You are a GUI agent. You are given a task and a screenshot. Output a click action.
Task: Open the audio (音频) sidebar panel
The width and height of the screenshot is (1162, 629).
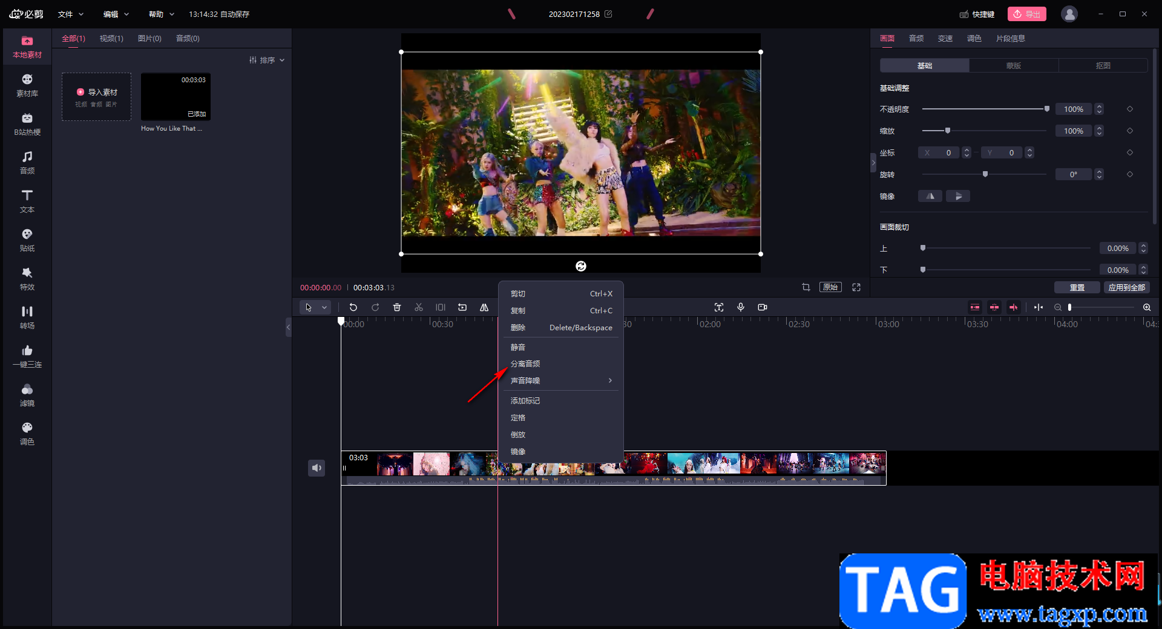point(27,163)
